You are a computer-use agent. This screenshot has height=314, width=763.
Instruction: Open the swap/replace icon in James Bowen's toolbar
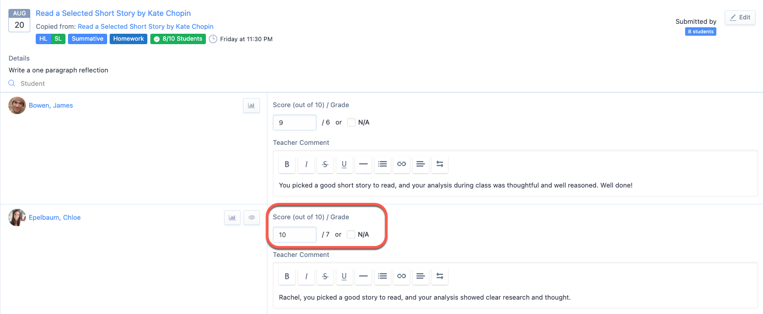tap(440, 164)
